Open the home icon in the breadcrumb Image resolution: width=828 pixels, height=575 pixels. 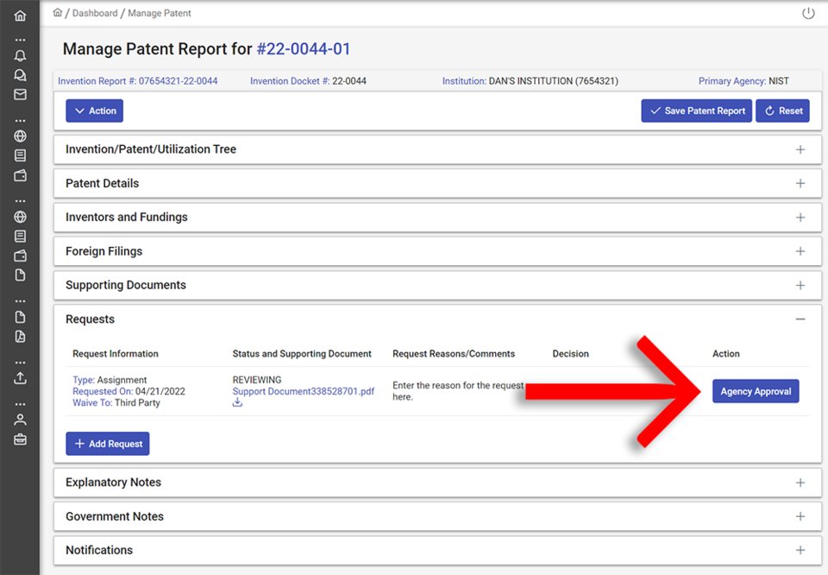pyautogui.click(x=57, y=12)
